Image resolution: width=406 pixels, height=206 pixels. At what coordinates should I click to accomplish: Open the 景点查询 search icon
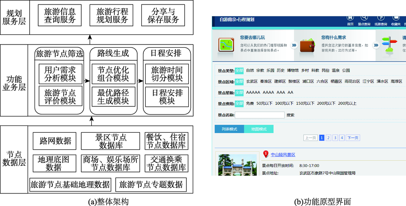(364, 18)
